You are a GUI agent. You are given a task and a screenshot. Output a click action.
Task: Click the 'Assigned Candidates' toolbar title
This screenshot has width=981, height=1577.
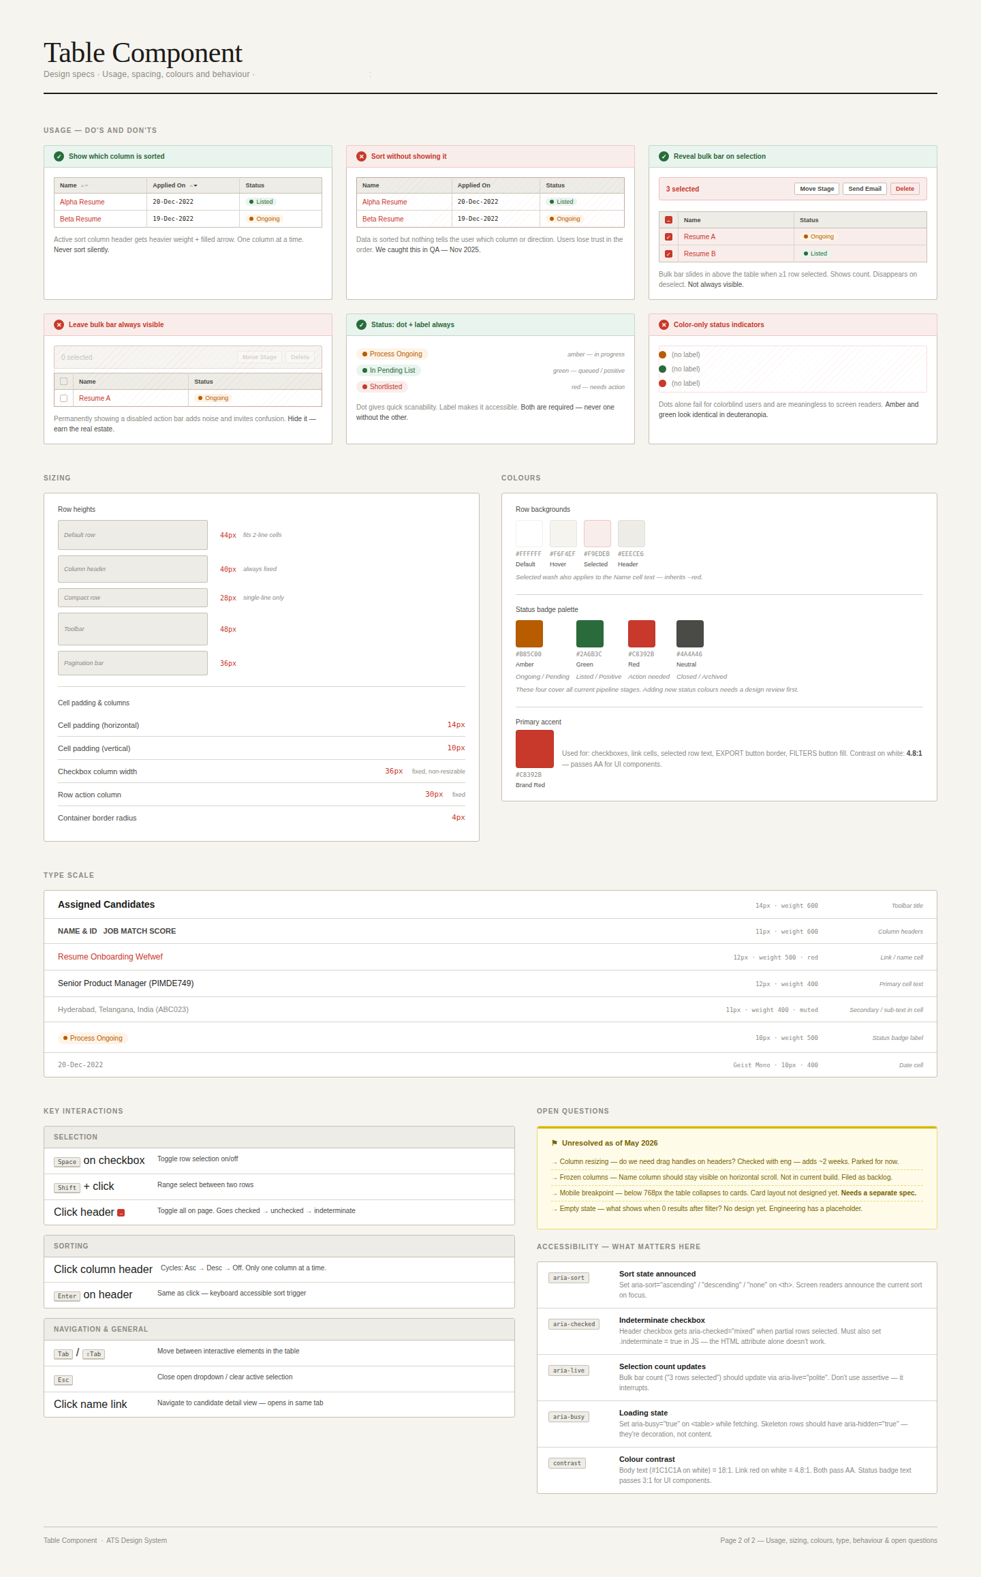(x=106, y=904)
